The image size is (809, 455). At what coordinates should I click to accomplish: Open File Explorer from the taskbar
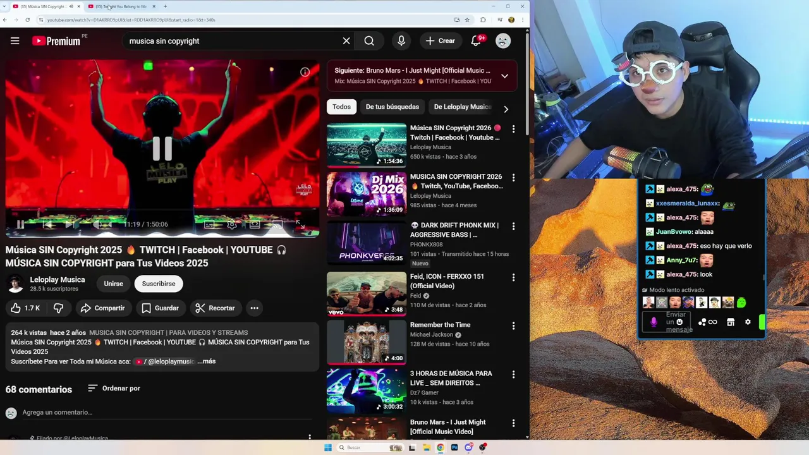click(x=427, y=447)
